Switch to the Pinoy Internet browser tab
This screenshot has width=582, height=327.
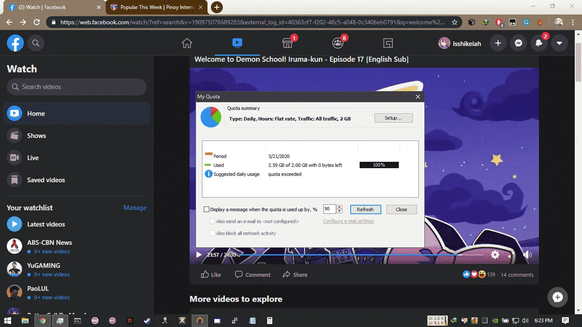tap(157, 7)
